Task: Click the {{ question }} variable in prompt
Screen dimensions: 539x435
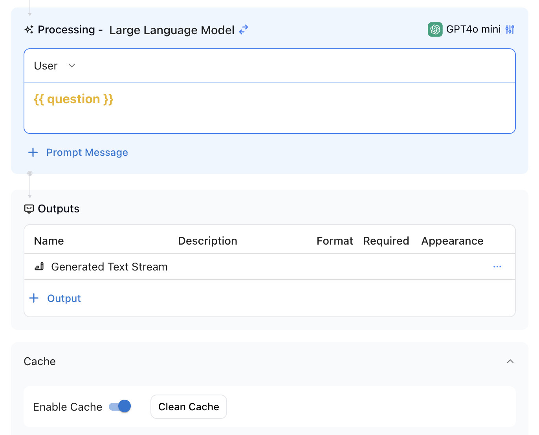Action: click(74, 99)
